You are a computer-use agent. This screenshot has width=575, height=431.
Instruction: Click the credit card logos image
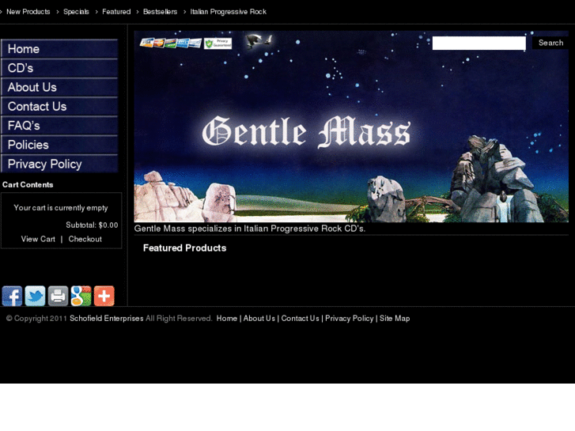(171, 43)
